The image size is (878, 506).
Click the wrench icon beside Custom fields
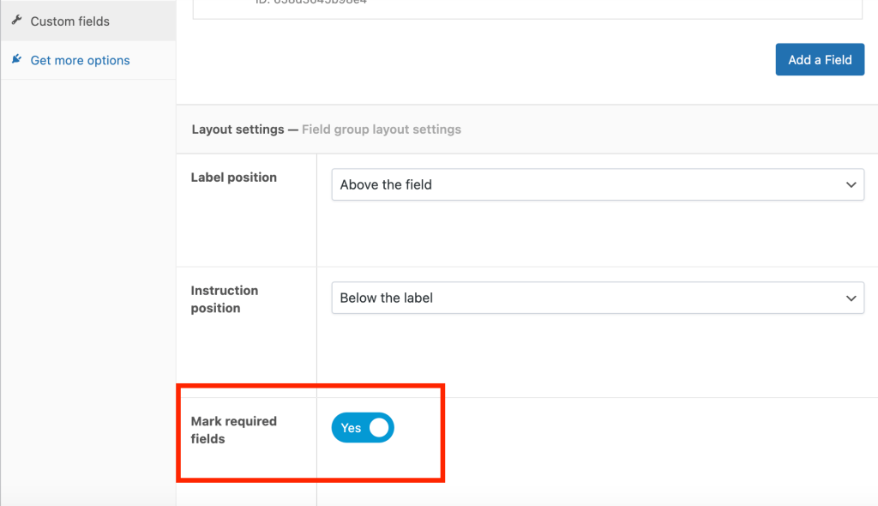point(15,20)
